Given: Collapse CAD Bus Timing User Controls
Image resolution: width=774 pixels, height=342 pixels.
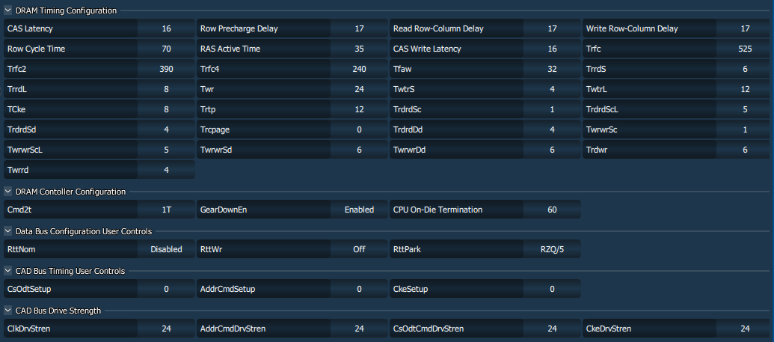Looking at the screenshot, I should (8, 271).
